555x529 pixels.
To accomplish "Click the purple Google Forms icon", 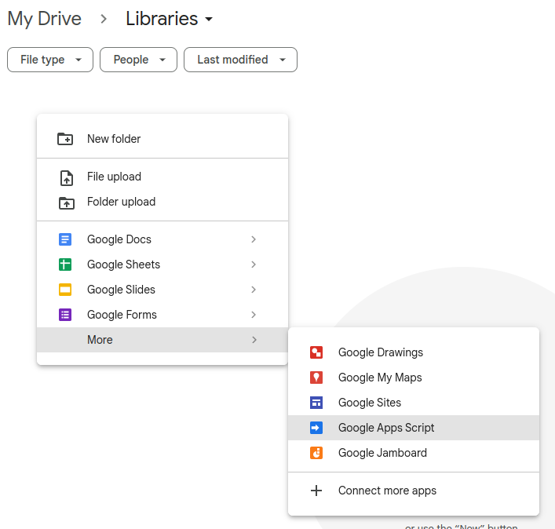I will (x=65, y=315).
